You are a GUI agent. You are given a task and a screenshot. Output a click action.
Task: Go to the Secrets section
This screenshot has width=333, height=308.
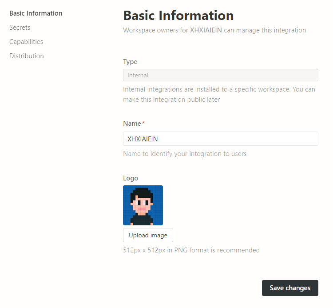(20, 28)
